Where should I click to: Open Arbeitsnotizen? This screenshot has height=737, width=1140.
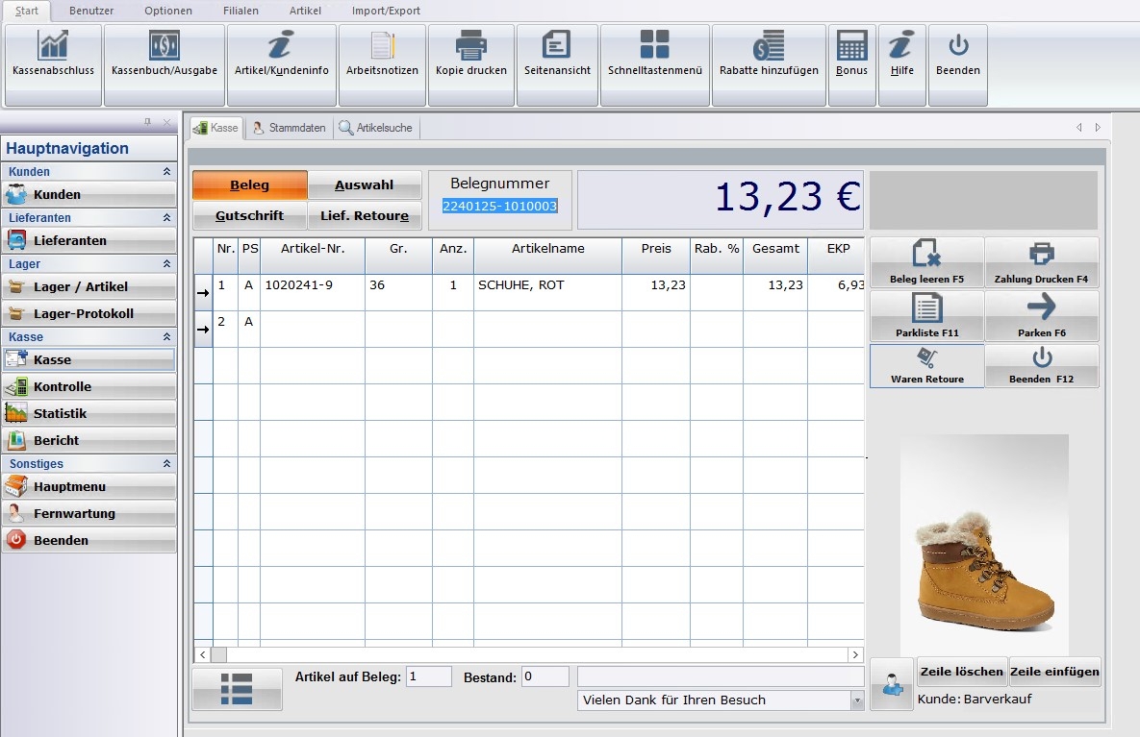[382, 64]
